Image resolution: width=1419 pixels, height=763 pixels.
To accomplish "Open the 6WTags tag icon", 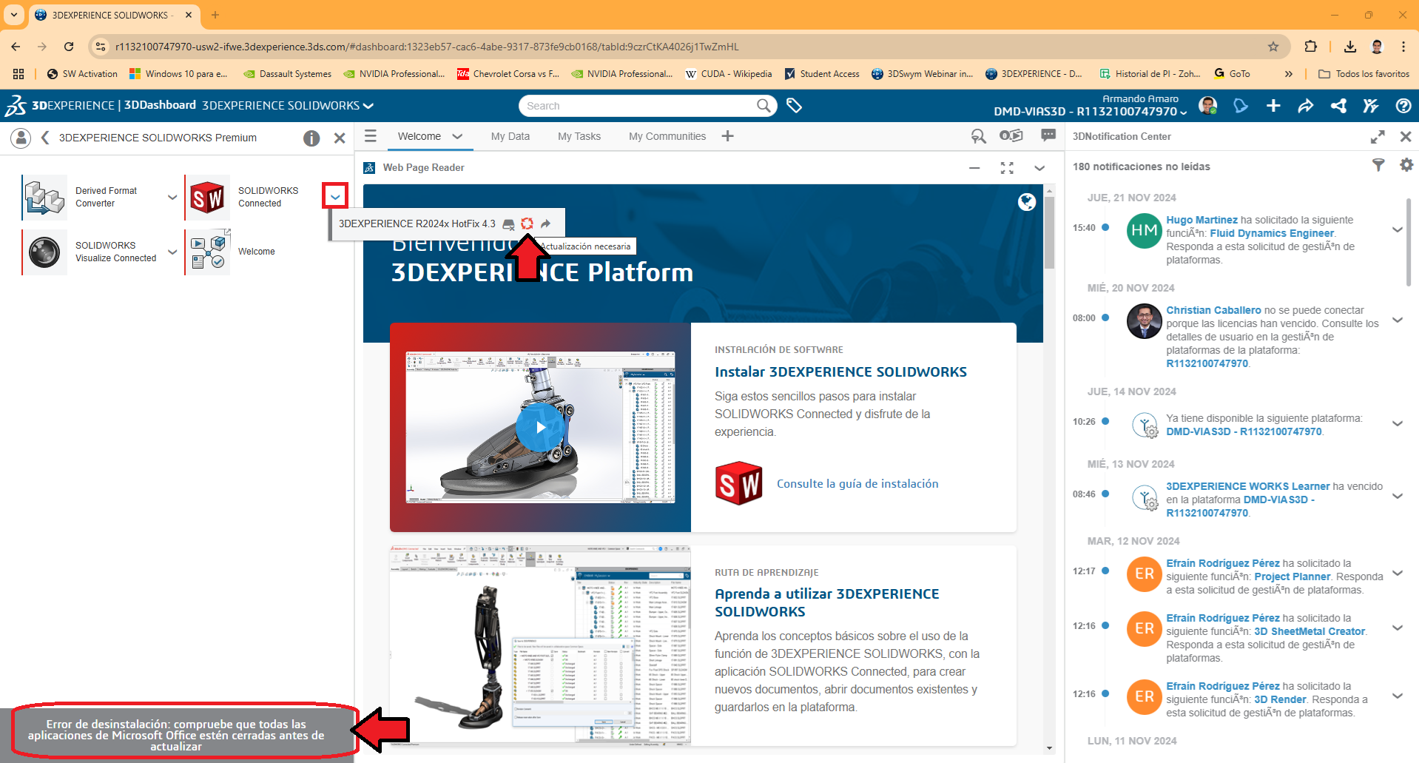I will click(794, 106).
